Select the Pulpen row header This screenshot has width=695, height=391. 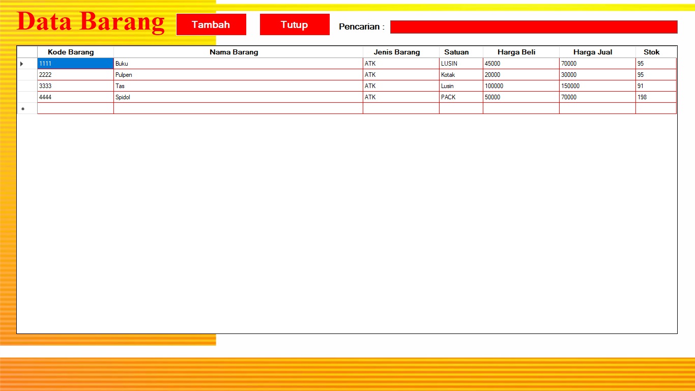pos(27,75)
